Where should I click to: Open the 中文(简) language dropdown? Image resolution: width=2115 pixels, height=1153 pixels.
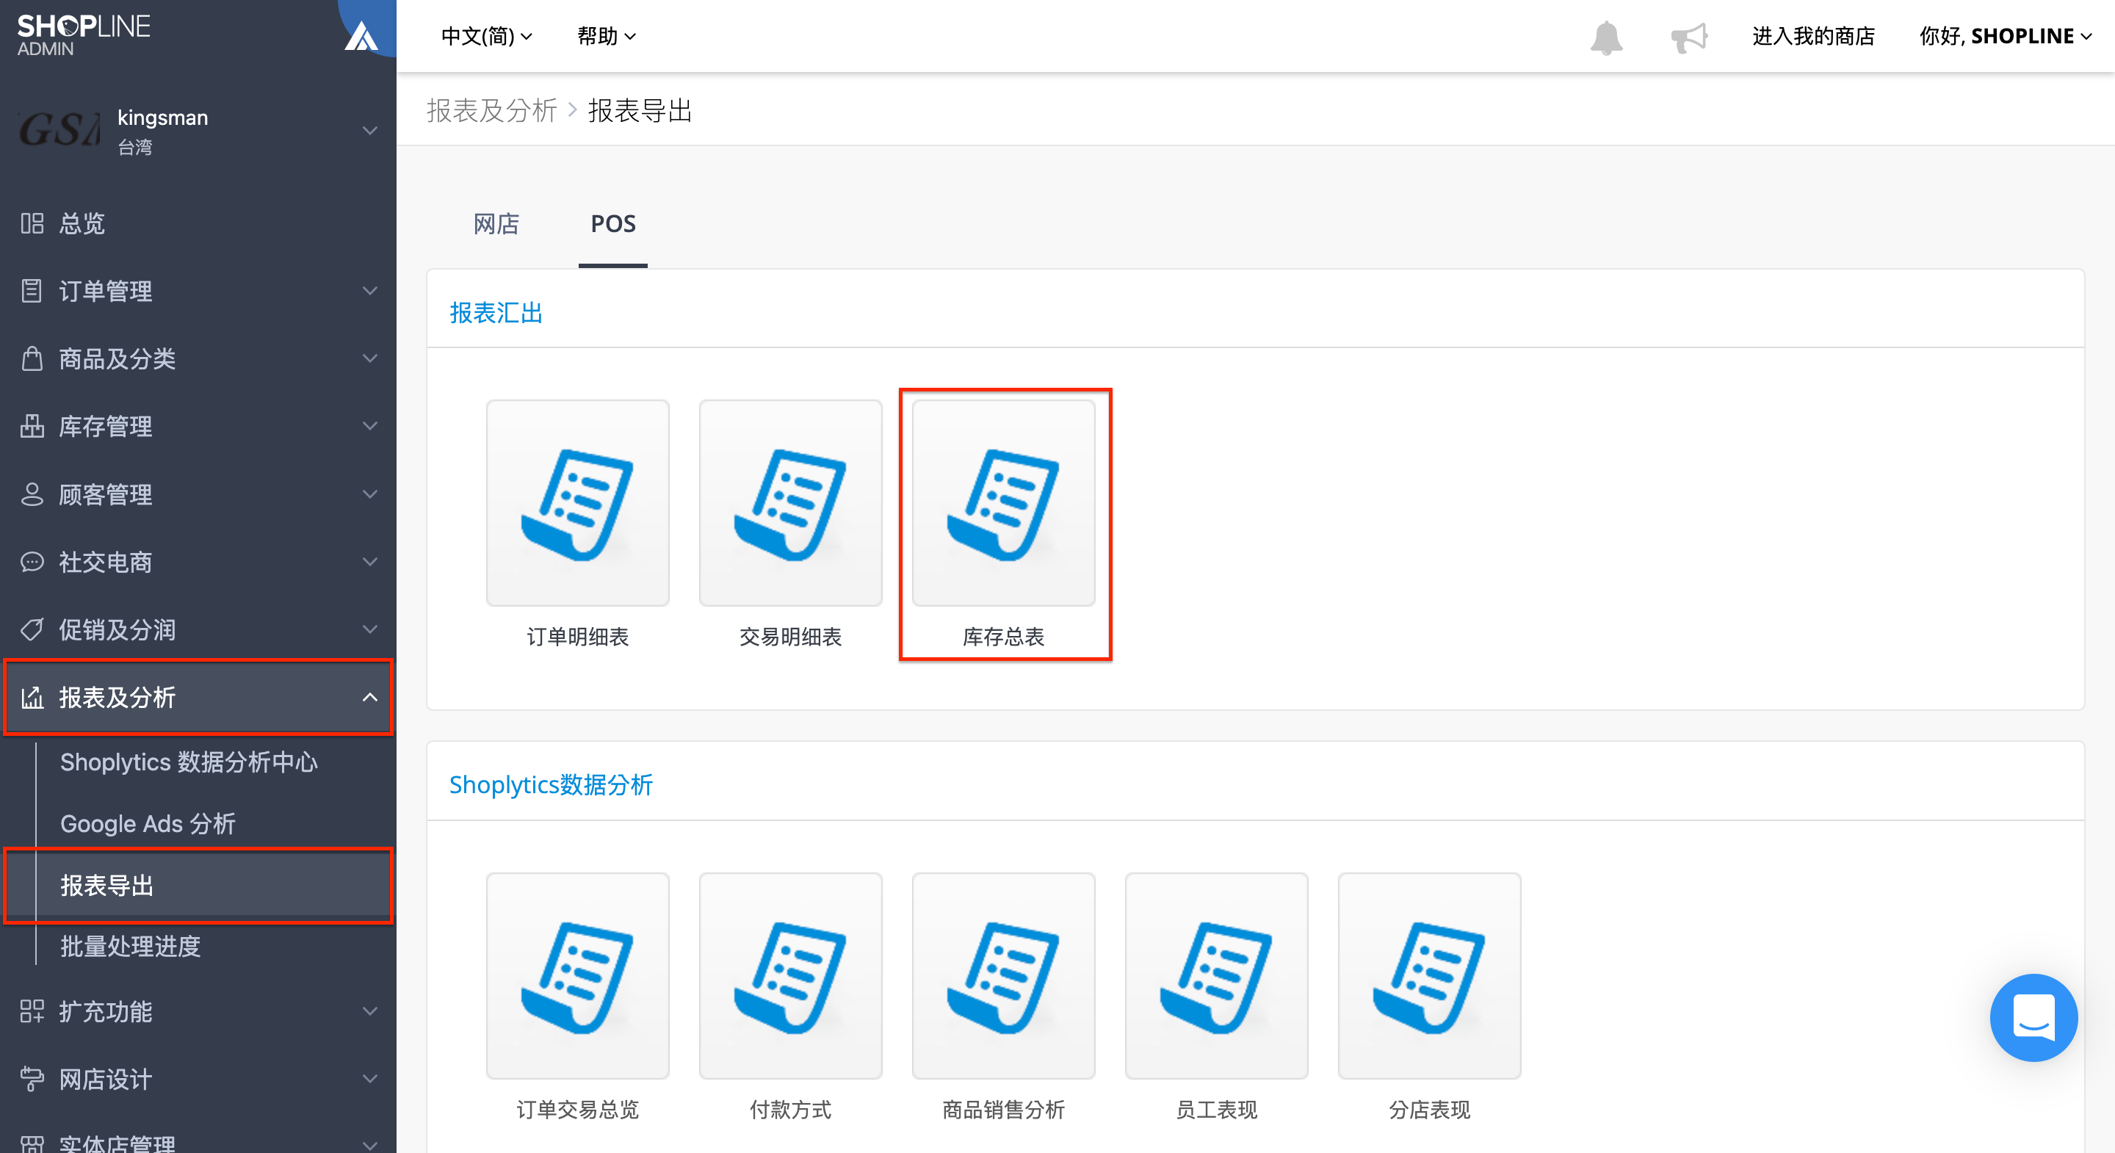(x=487, y=36)
